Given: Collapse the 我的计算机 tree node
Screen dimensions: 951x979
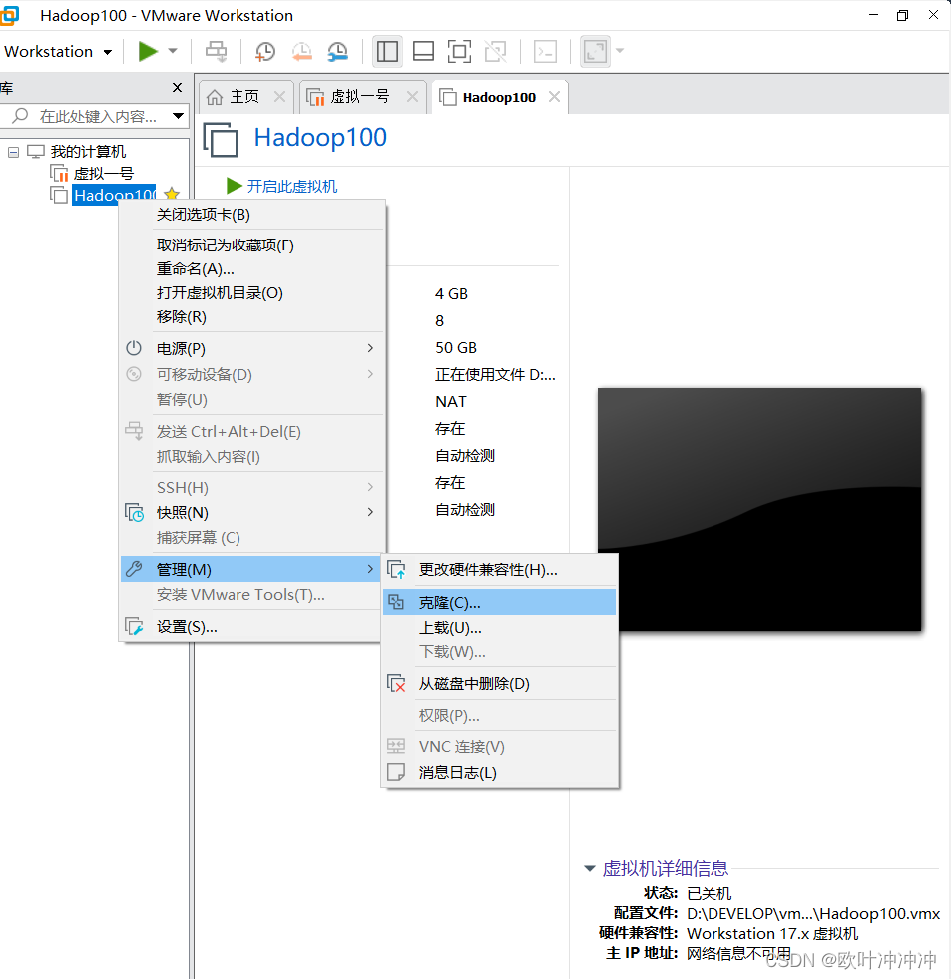Looking at the screenshot, I should (x=13, y=152).
